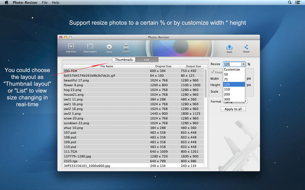Click the Apply to all button
Viewport: 305px width, 190px height.
tap(233, 109)
